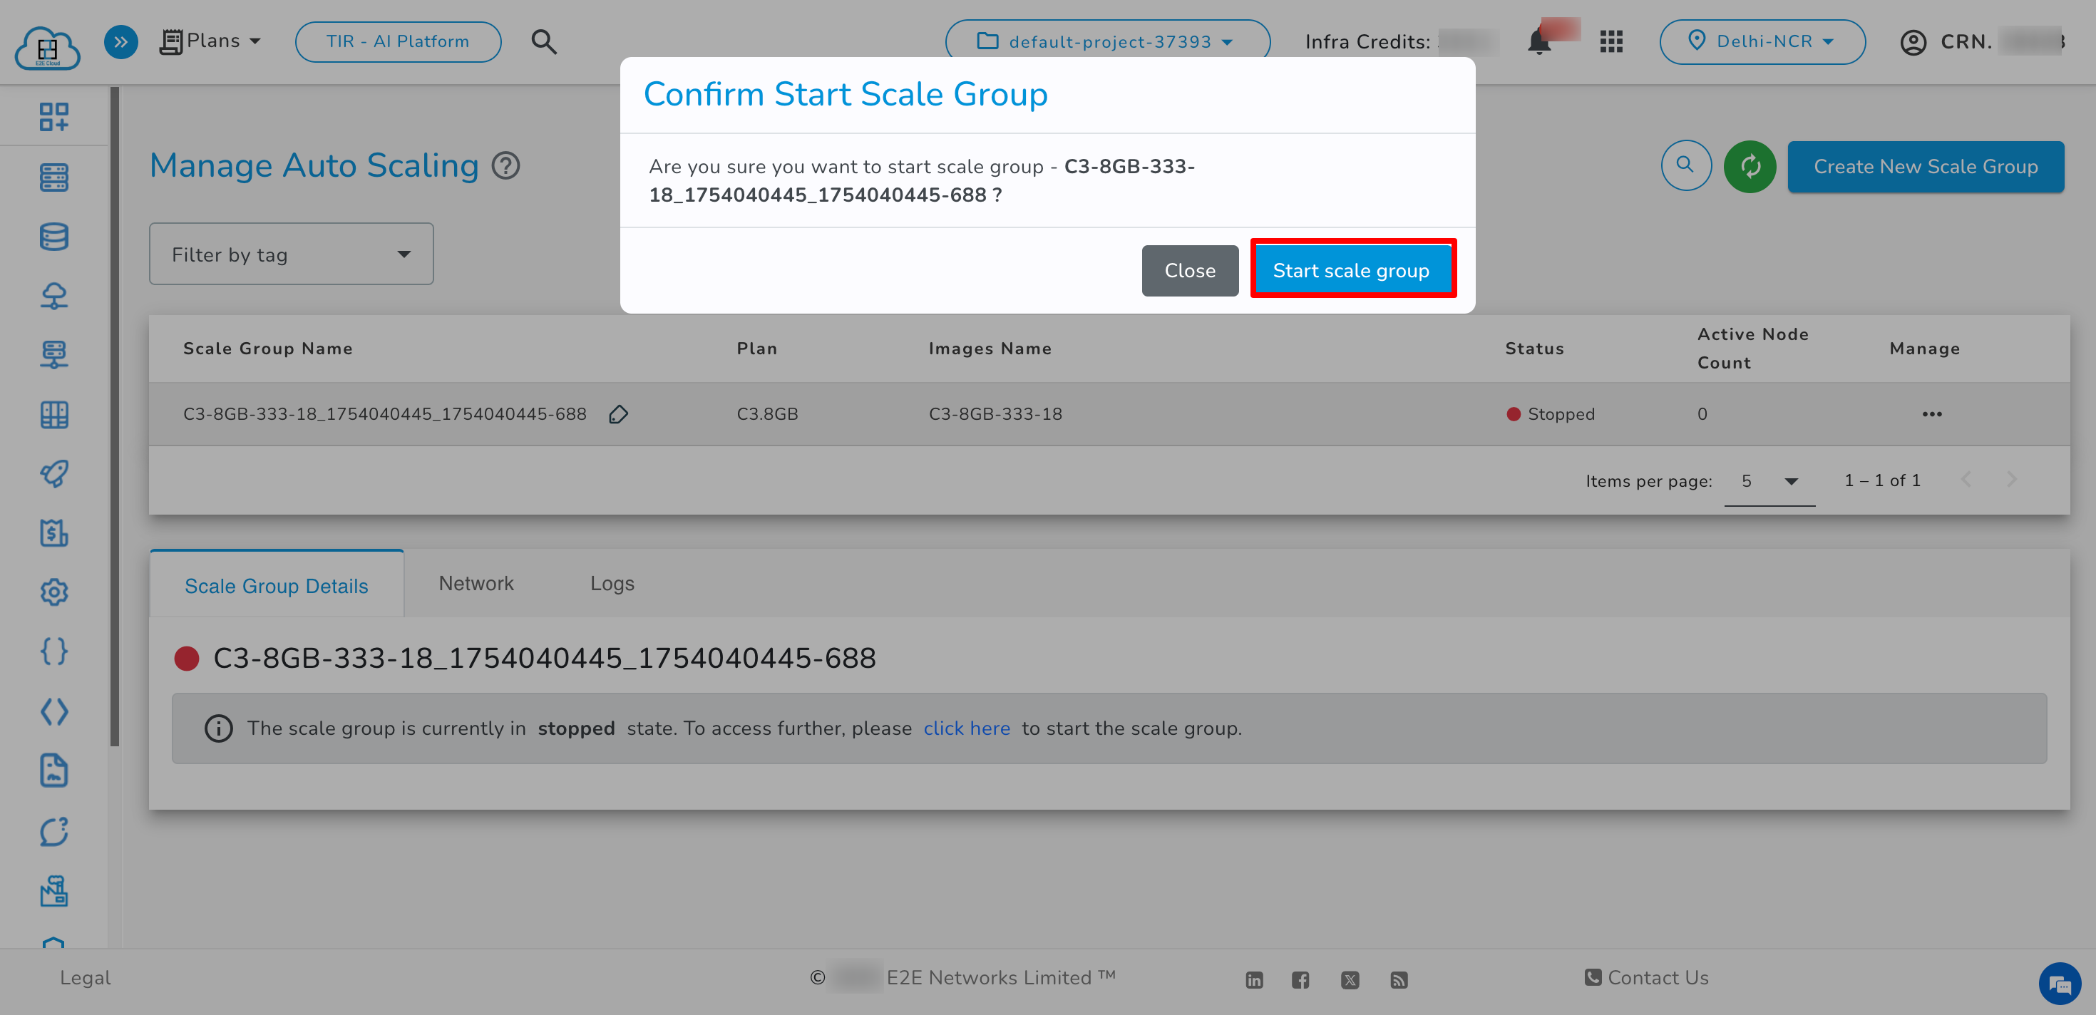Switch to the Logs tab

click(612, 583)
